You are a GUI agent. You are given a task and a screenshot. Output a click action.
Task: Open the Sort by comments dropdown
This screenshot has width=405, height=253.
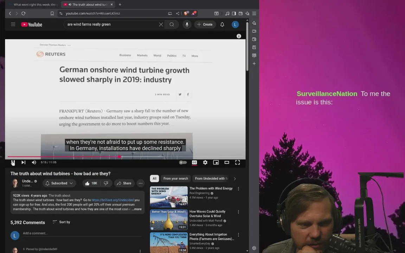tap(61, 222)
